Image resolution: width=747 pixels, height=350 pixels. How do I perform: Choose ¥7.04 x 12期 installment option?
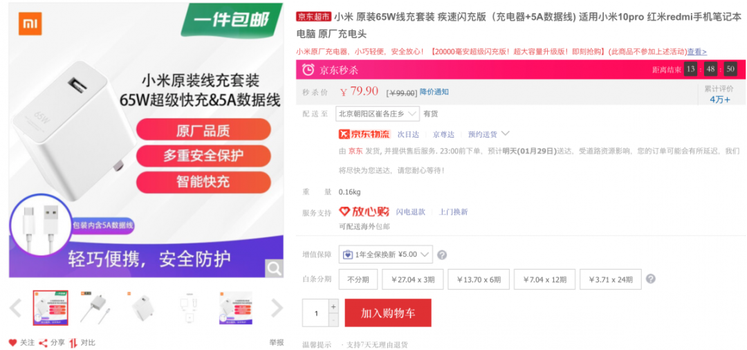tap(544, 279)
